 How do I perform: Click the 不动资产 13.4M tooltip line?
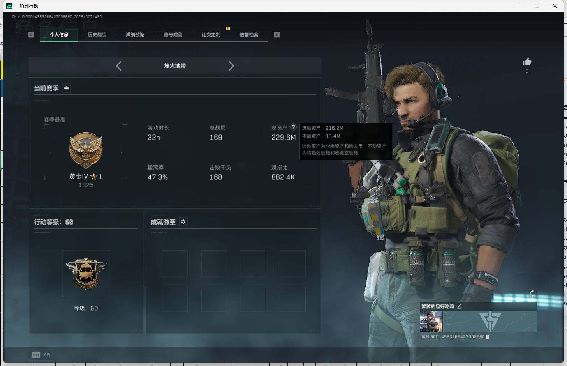click(321, 136)
